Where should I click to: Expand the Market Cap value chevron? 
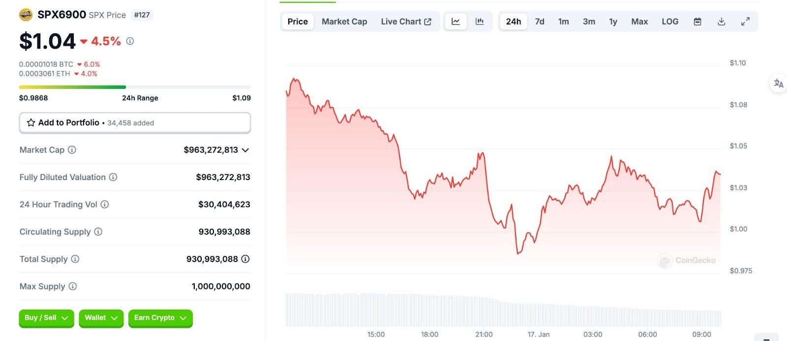245,150
